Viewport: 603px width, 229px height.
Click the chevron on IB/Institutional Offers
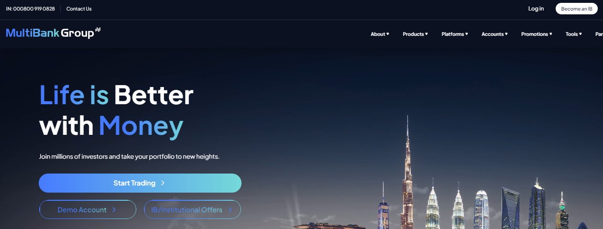point(230,209)
